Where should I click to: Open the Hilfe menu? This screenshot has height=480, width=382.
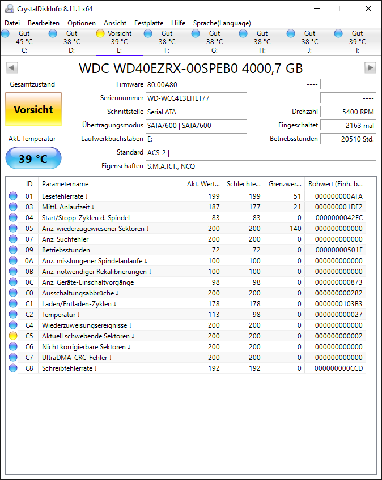(178, 23)
